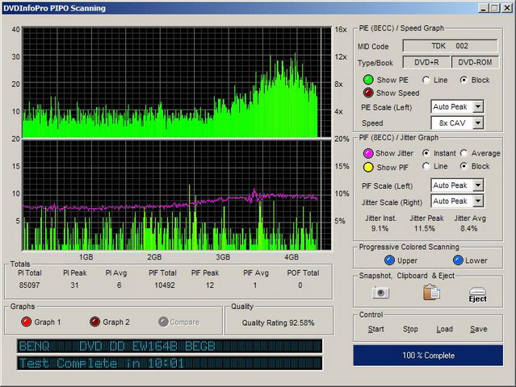The image size is (516, 387).
Task: Click the Jitter Inst. value 9.1%
Action: 380,228
